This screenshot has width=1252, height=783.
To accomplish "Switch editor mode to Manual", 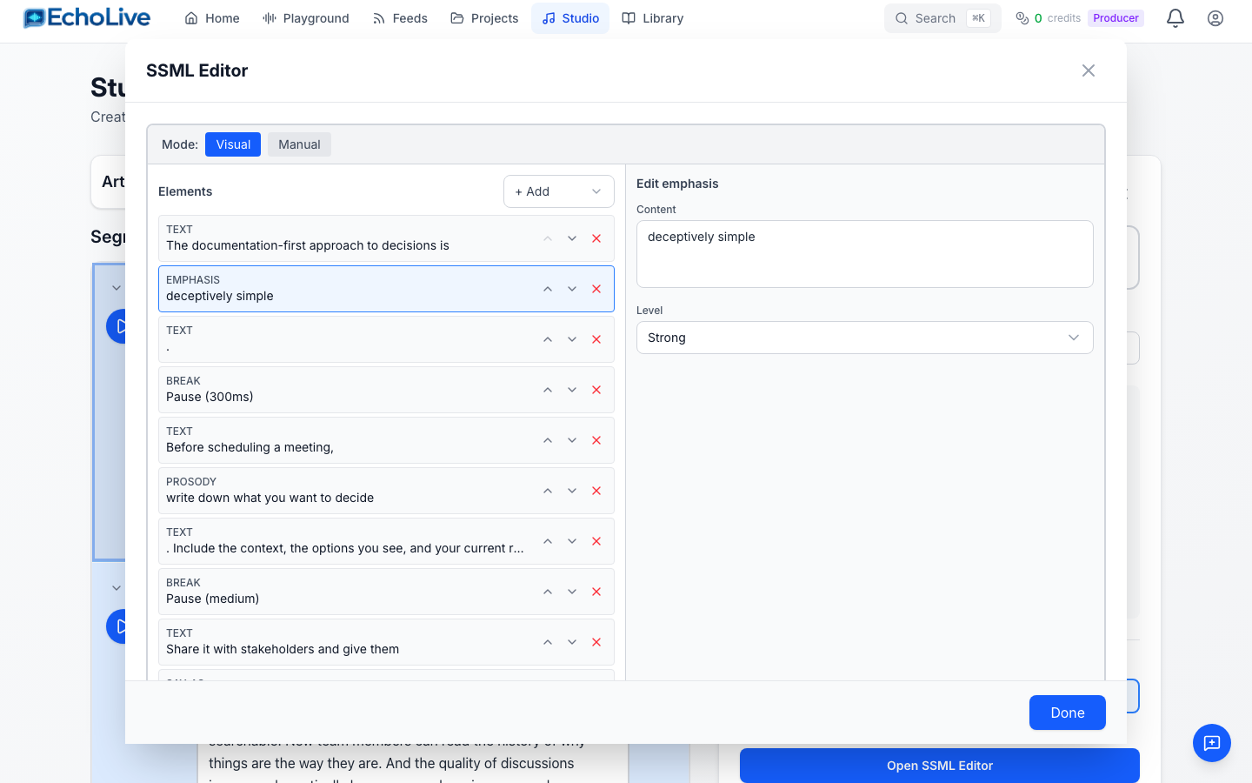I will point(299,144).
